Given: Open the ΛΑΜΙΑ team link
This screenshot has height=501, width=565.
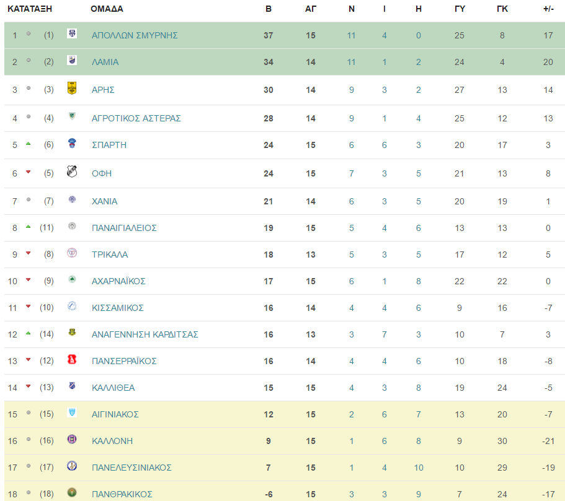Looking at the screenshot, I should [105, 63].
